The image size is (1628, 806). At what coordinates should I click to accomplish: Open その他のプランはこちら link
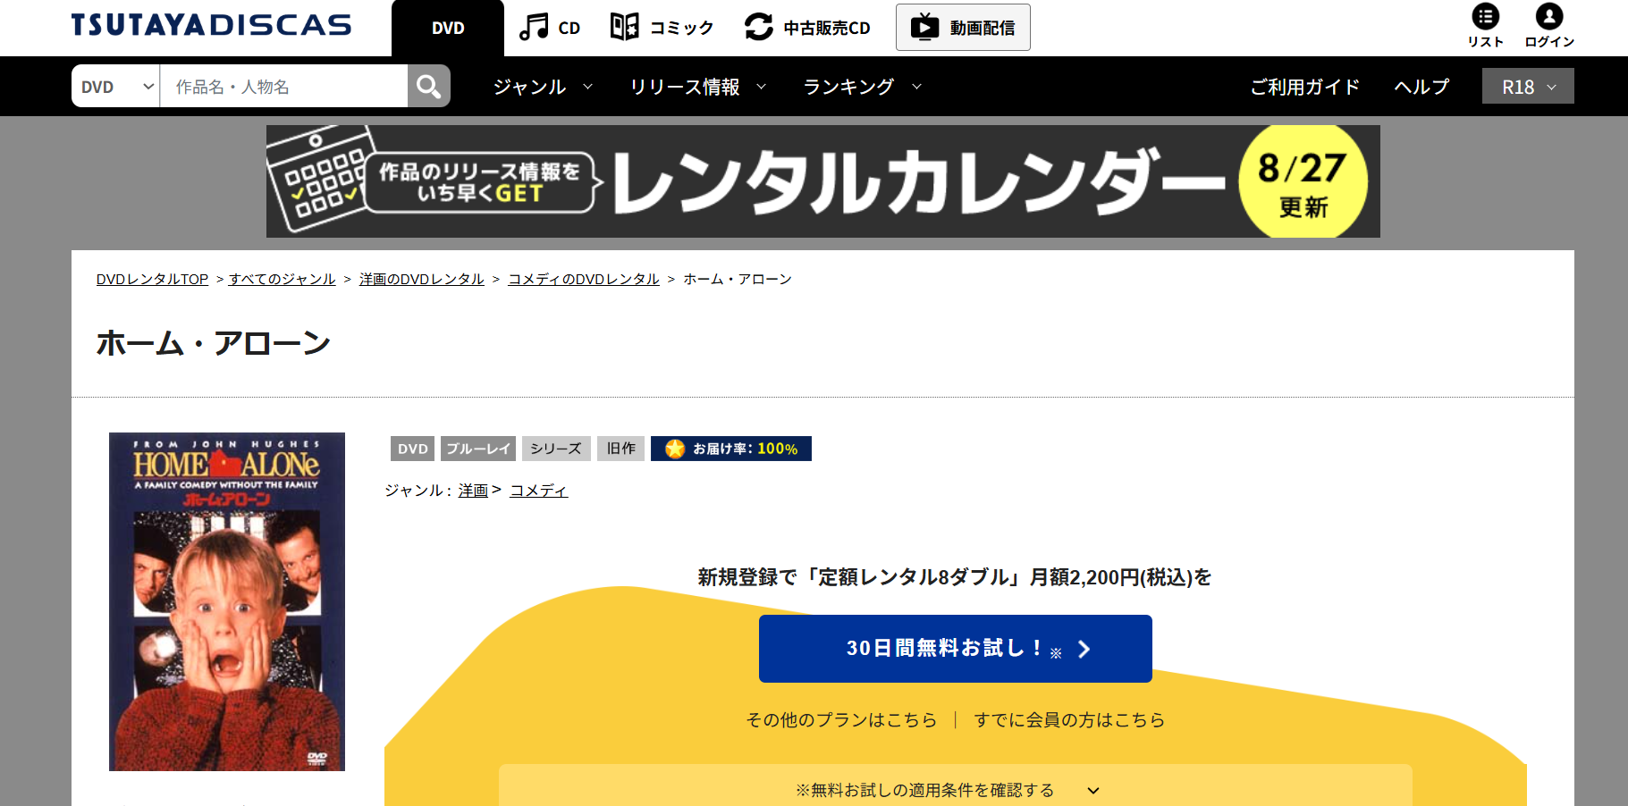(841, 719)
